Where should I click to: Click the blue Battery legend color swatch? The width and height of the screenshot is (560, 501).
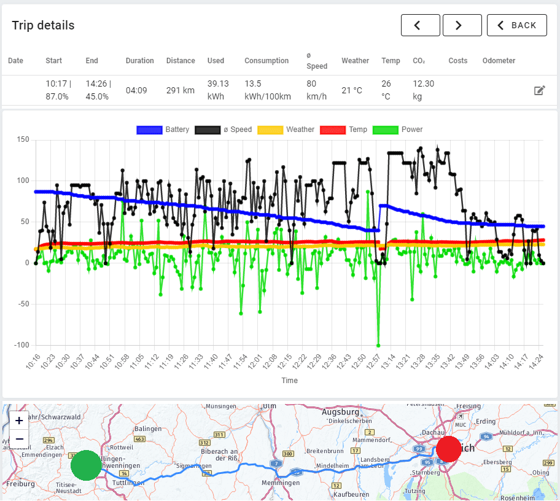(x=149, y=130)
